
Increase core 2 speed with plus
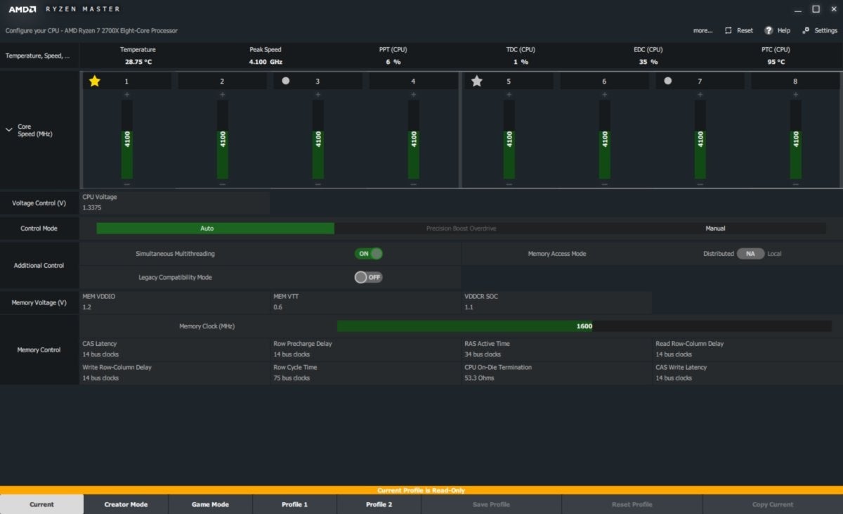223,94
